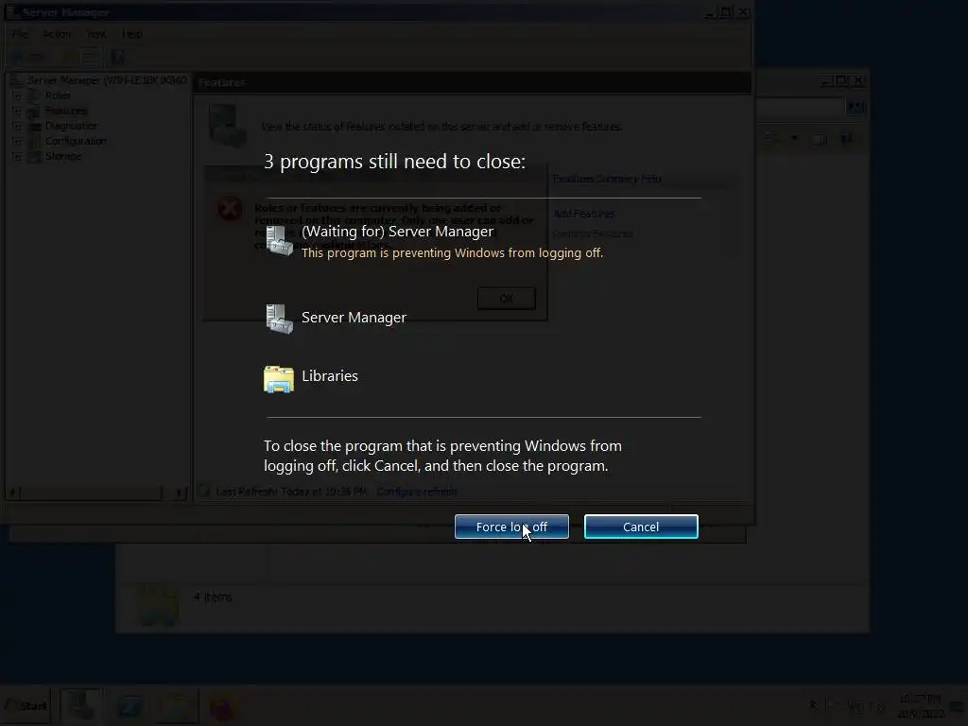
Task: Select Roles in Server Manager tree
Action: (58, 95)
